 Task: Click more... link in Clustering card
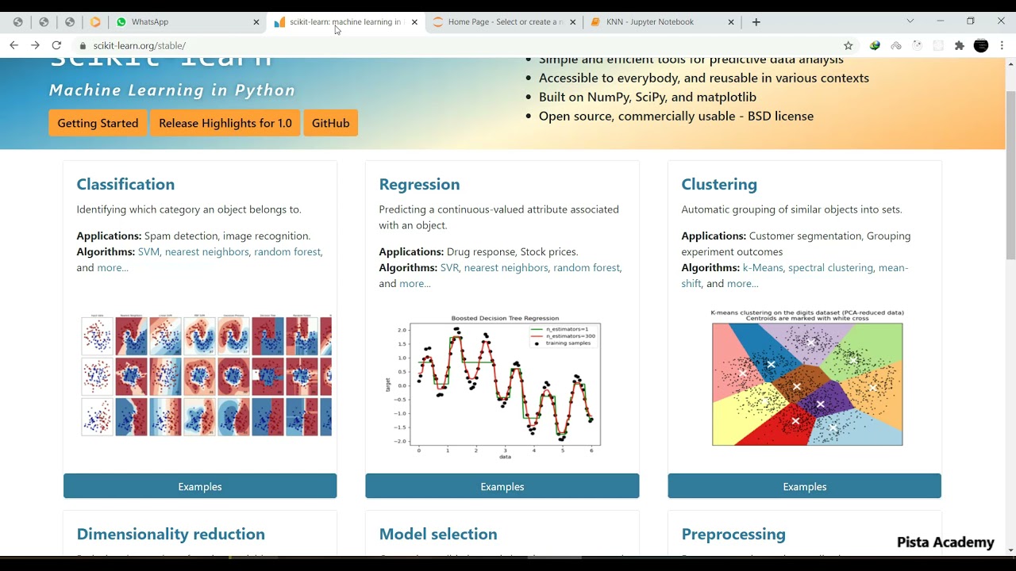coord(743,283)
